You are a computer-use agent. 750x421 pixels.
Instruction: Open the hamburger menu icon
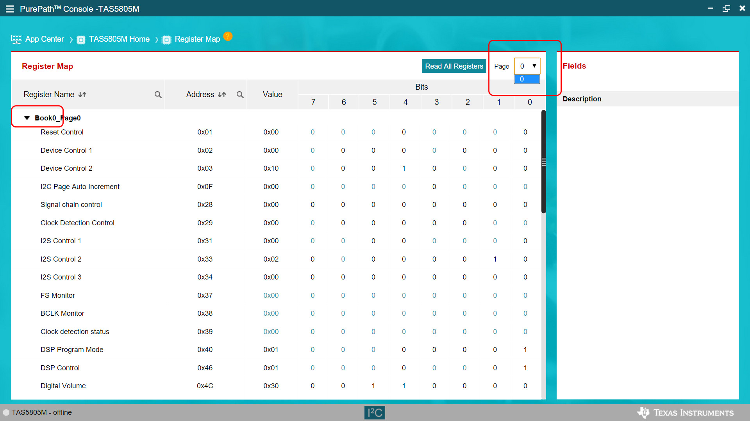(x=10, y=9)
